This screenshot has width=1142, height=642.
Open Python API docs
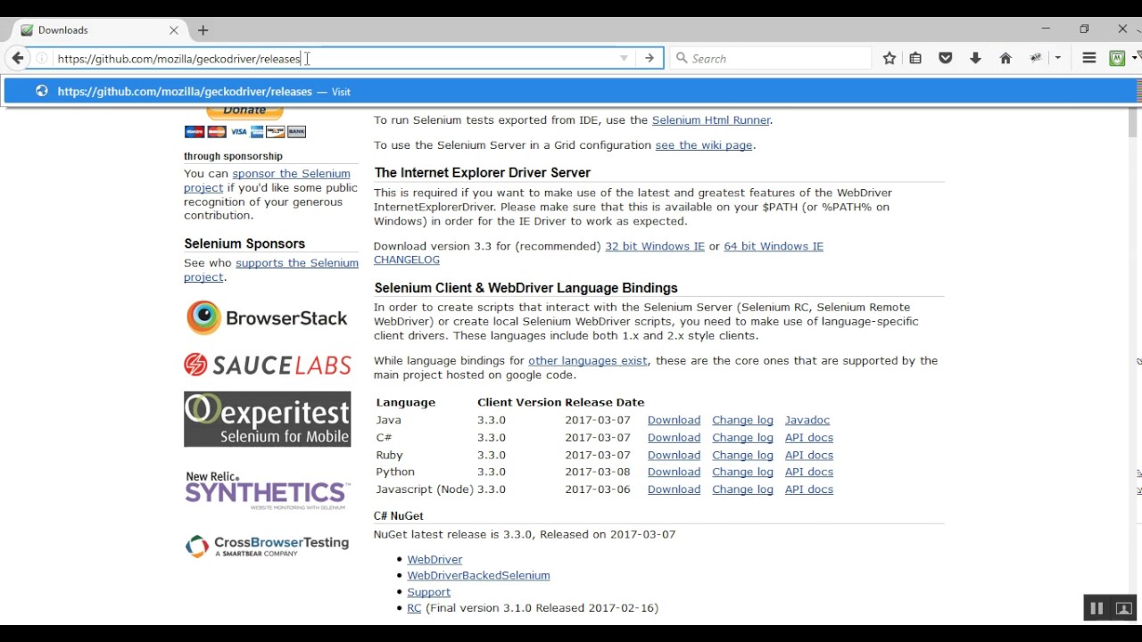[809, 472]
